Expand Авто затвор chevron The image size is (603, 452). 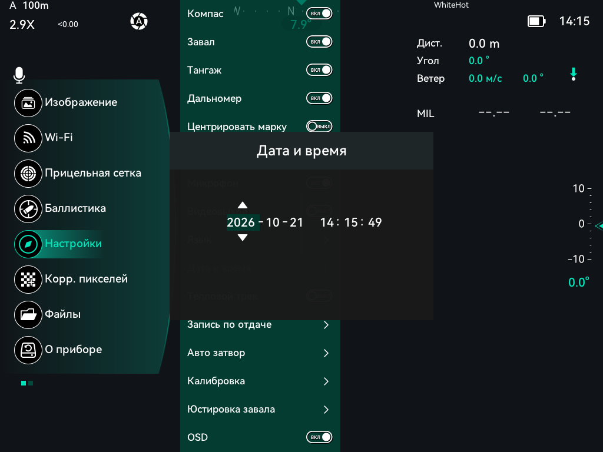pyautogui.click(x=326, y=353)
